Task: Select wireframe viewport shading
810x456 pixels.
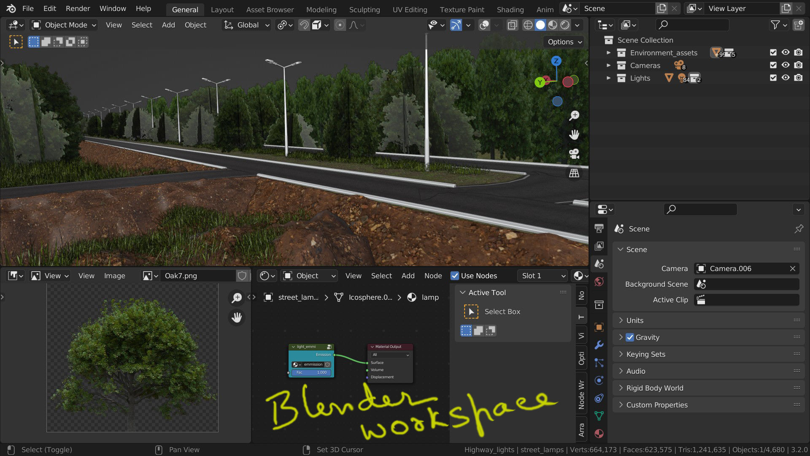Action: click(x=528, y=25)
